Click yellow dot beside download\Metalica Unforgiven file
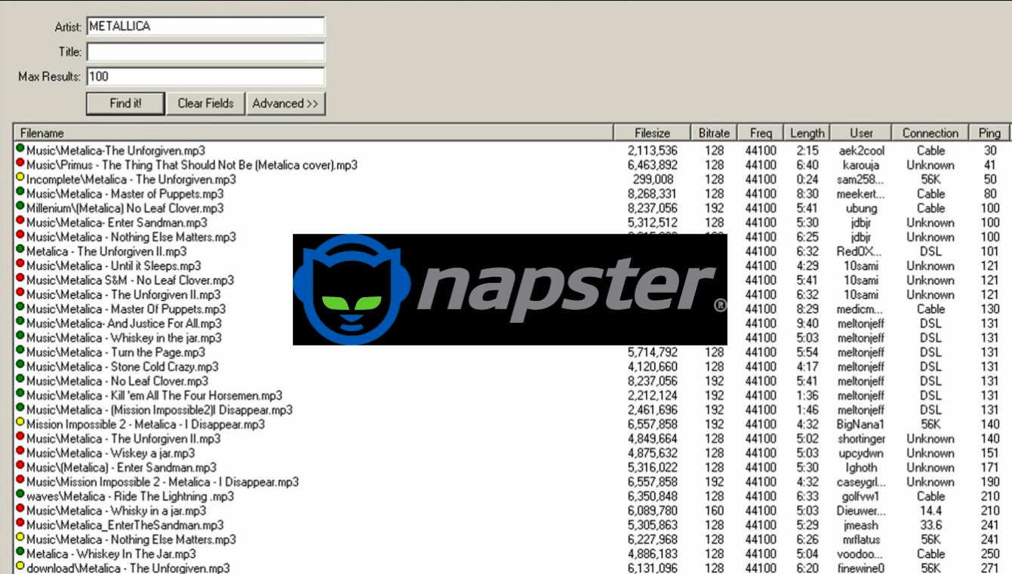 (20, 566)
